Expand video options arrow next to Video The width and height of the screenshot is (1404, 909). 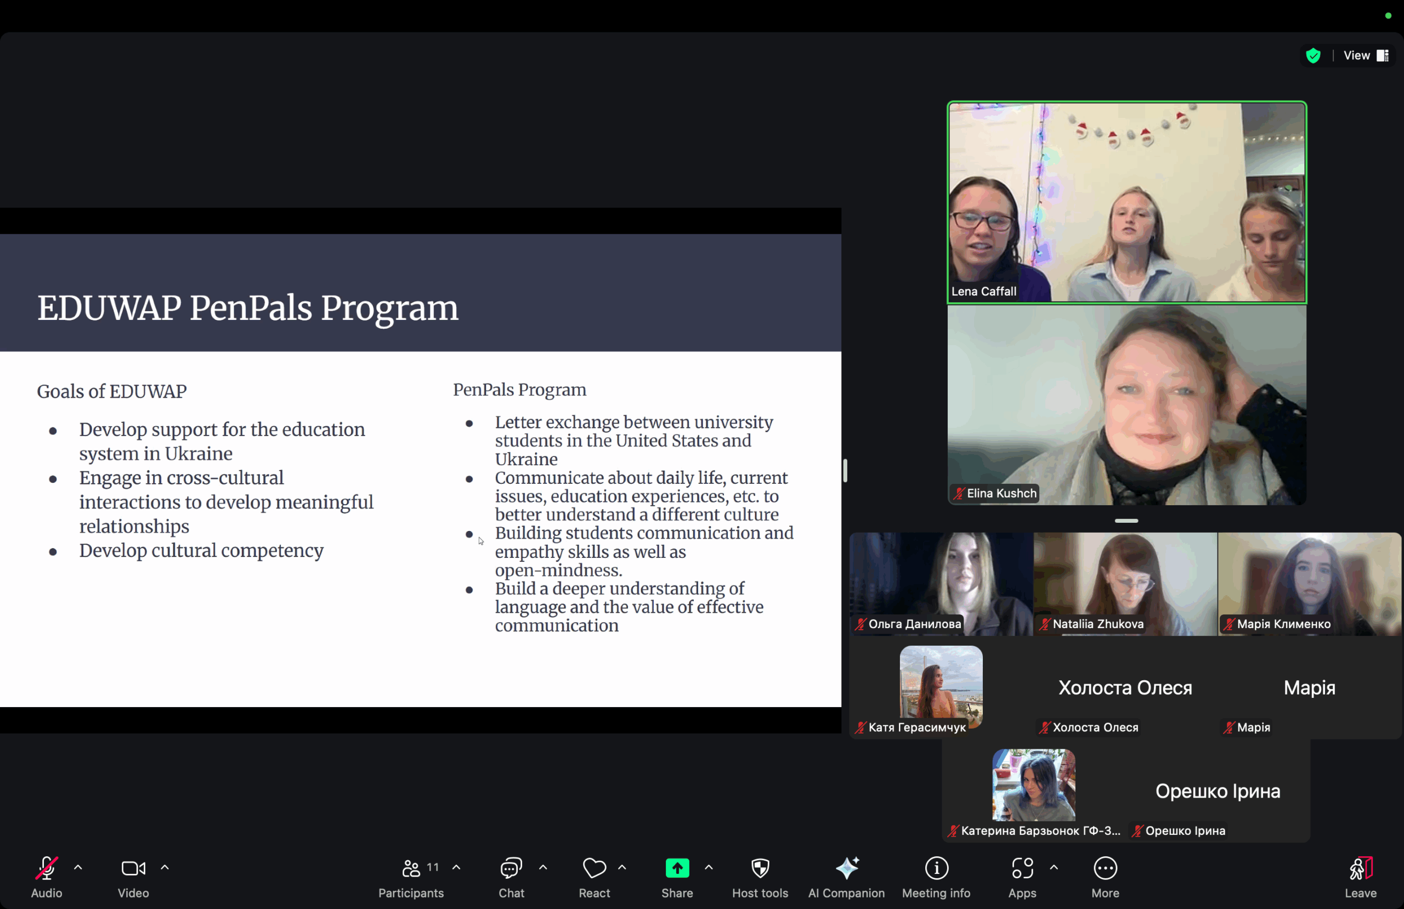click(x=165, y=867)
